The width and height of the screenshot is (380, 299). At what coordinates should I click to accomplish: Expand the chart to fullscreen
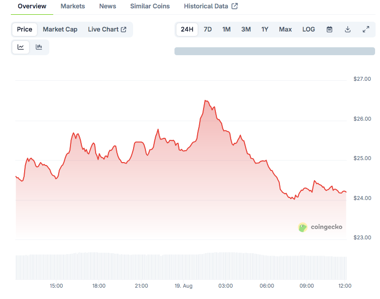[366, 30]
